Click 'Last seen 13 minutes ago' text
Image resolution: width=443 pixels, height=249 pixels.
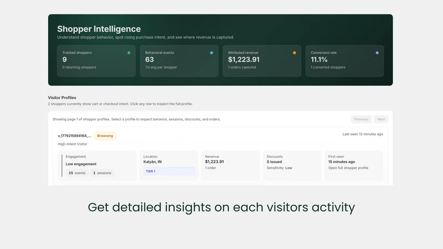(x=363, y=134)
